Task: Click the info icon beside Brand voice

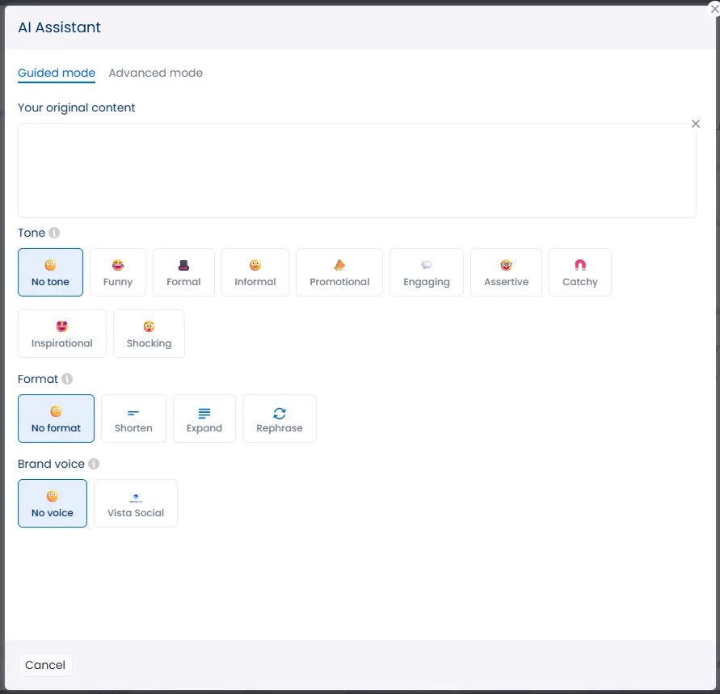Action: pos(94,464)
